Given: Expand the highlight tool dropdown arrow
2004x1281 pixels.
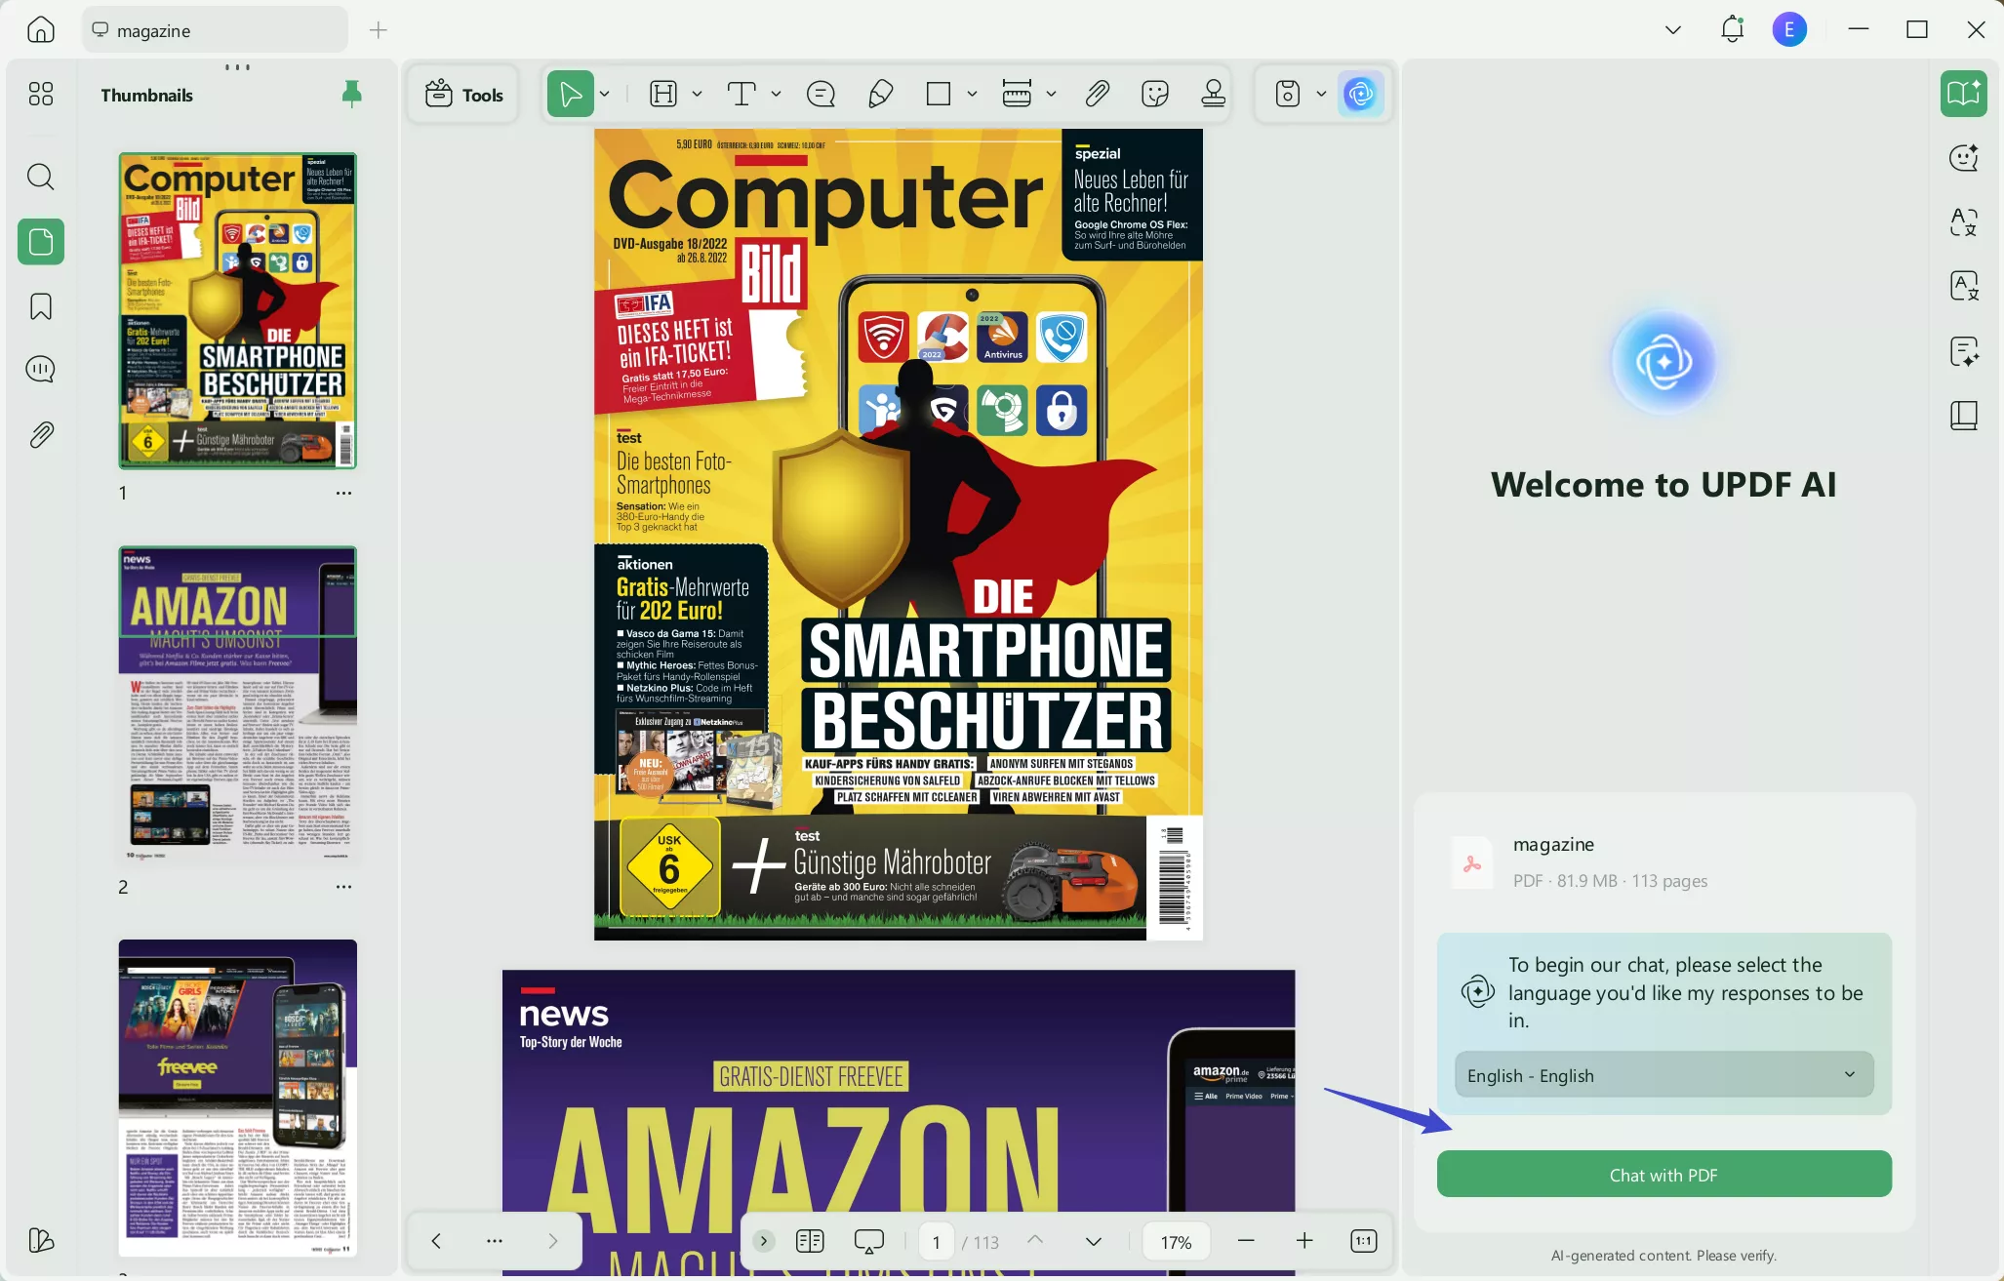Looking at the screenshot, I should coord(697,94).
